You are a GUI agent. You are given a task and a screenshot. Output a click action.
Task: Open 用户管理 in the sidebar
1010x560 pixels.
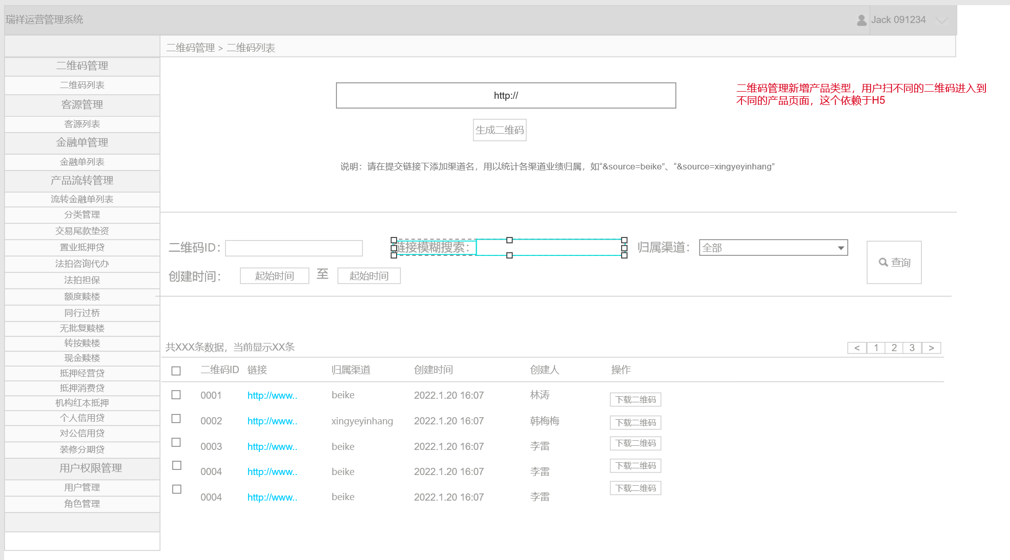tap(82, 488)
